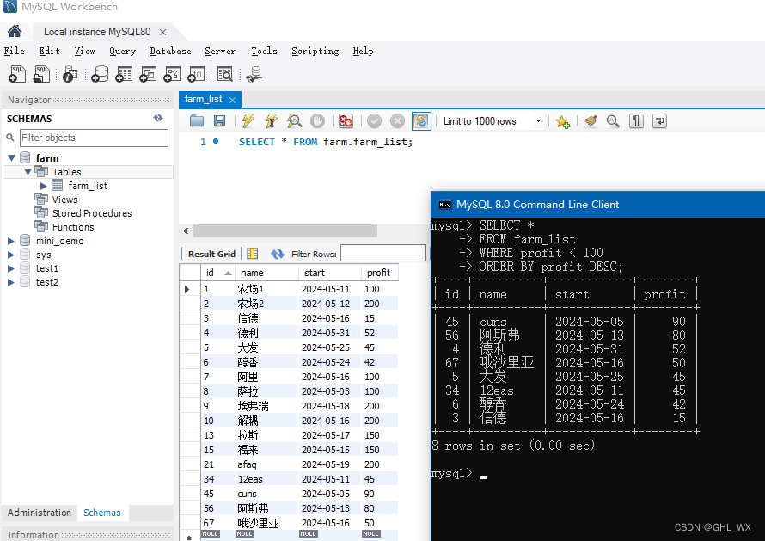
Task: Collapse the farm schema
Action: [12, 157]
